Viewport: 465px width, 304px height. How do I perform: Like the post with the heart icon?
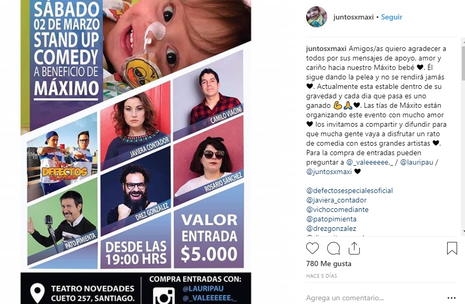click(x=312, y=248)
